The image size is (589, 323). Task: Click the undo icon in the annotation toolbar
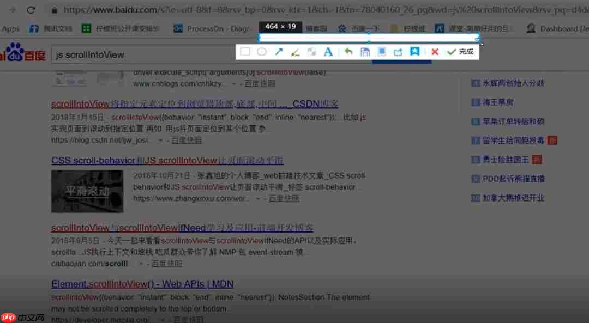(x=348, y=52)
